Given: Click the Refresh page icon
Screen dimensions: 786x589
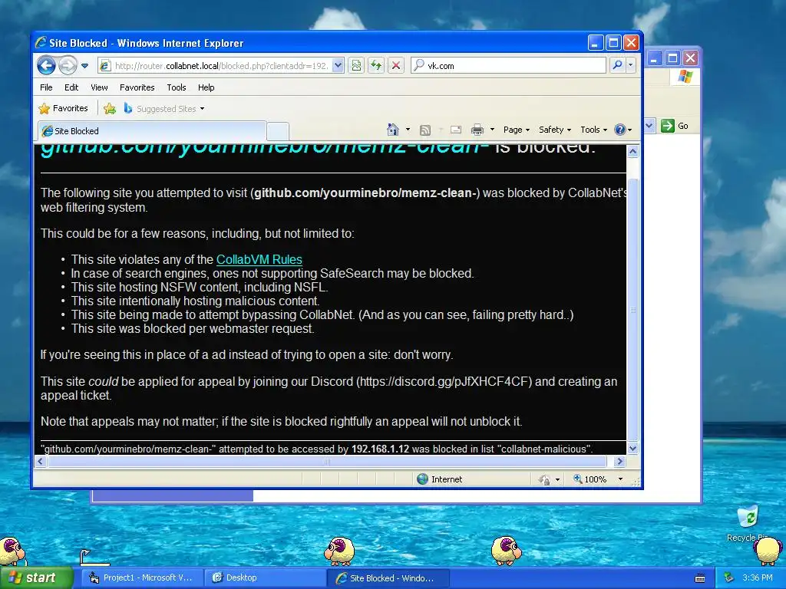Looking at the screenshot, I should pyautogui.click(x=376, y=66).
